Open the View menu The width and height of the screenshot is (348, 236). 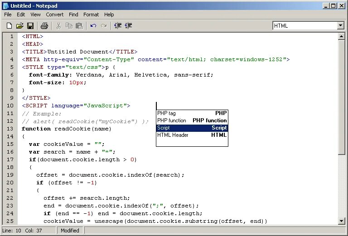point(35,14)
